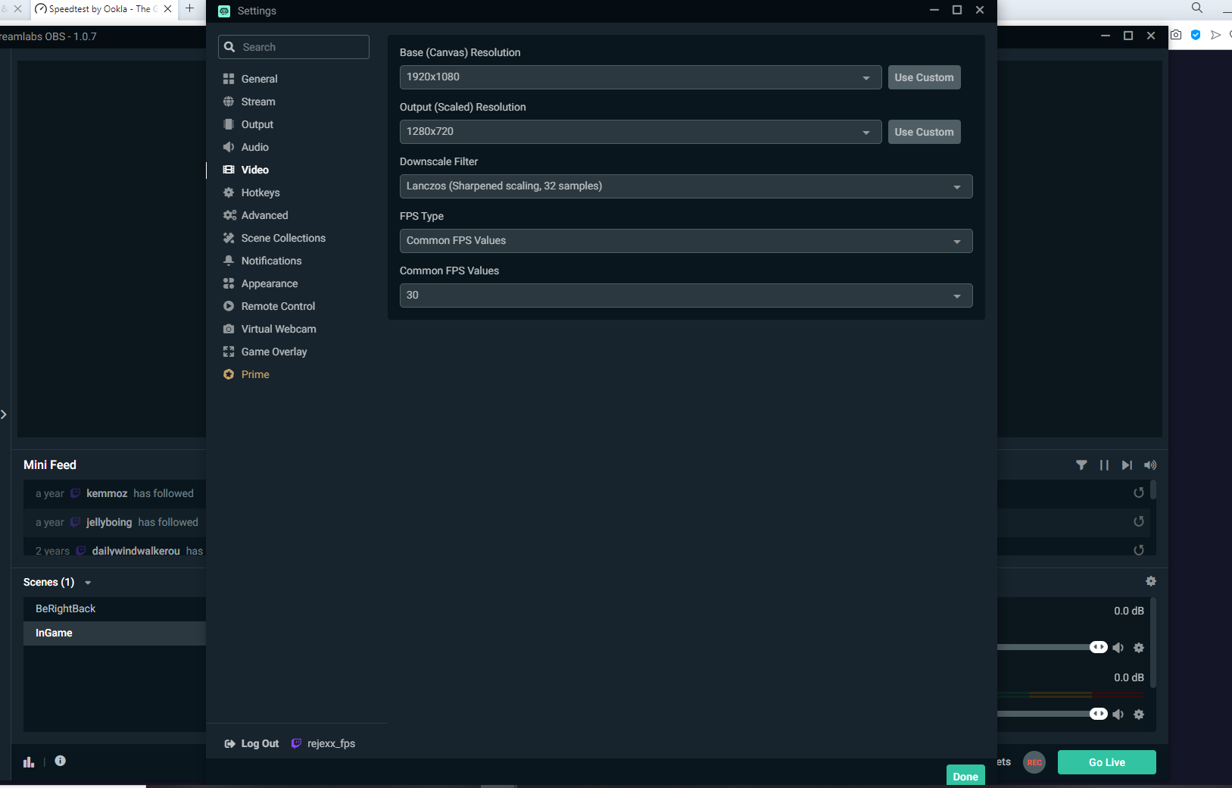Open the Hotkeys settings section

coord(260,192)
